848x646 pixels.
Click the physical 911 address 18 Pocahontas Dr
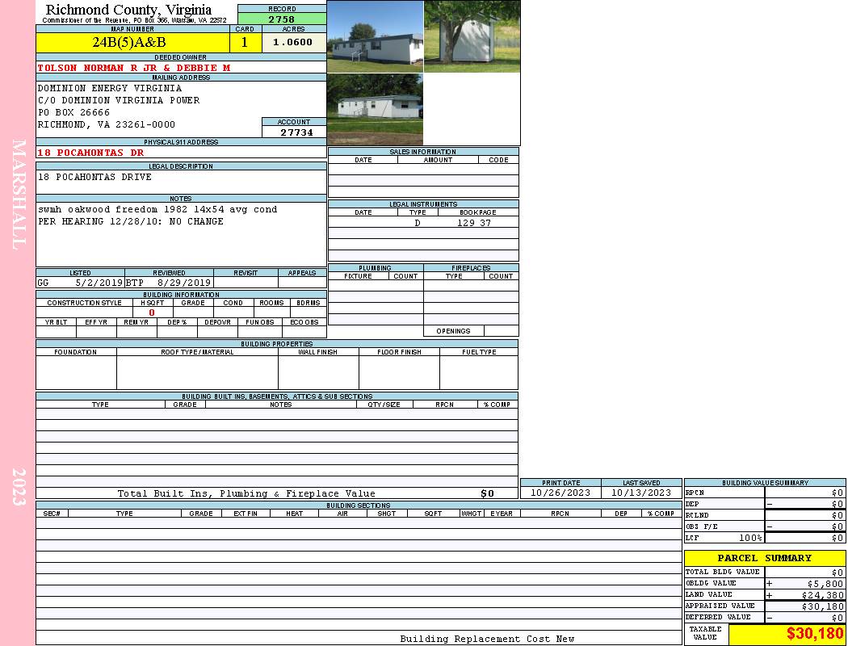click(91, 153)
